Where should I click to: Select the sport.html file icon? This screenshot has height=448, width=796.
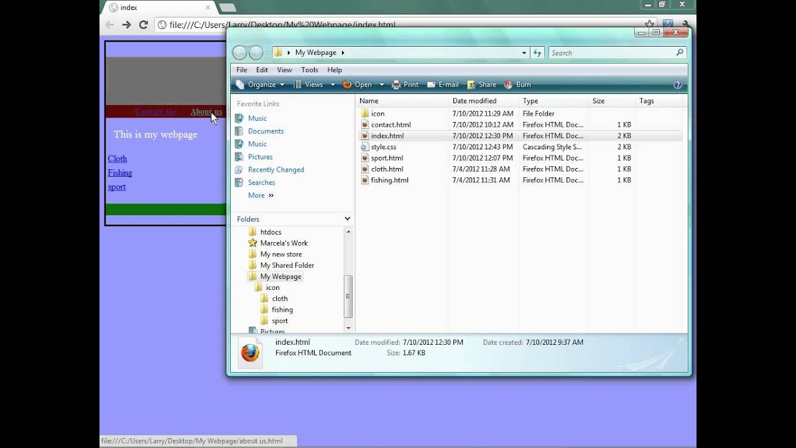365,158
